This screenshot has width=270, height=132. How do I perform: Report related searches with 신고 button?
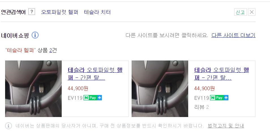[x=240, y=12]
